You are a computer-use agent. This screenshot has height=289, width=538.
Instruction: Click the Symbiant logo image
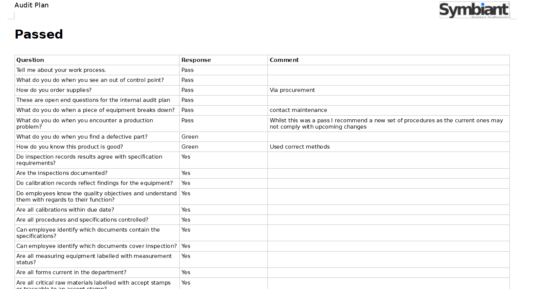474,10
